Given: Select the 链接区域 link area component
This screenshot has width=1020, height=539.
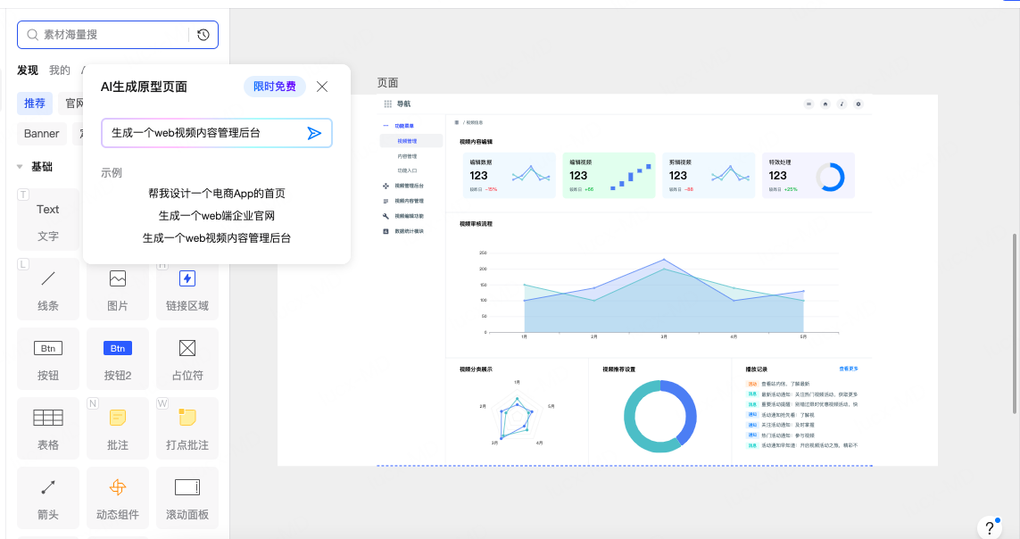Looking at the screenshot, I should click(187, 289).
